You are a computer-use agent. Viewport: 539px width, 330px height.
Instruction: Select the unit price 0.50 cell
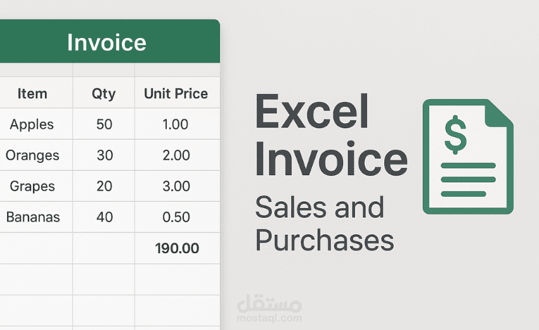[177, 217]
